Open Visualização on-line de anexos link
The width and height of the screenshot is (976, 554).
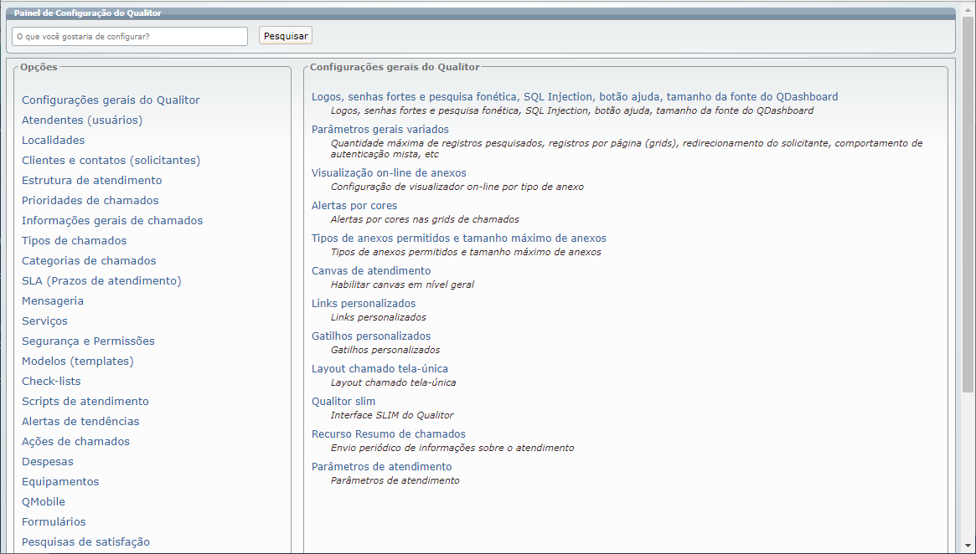tap(389, 173)
